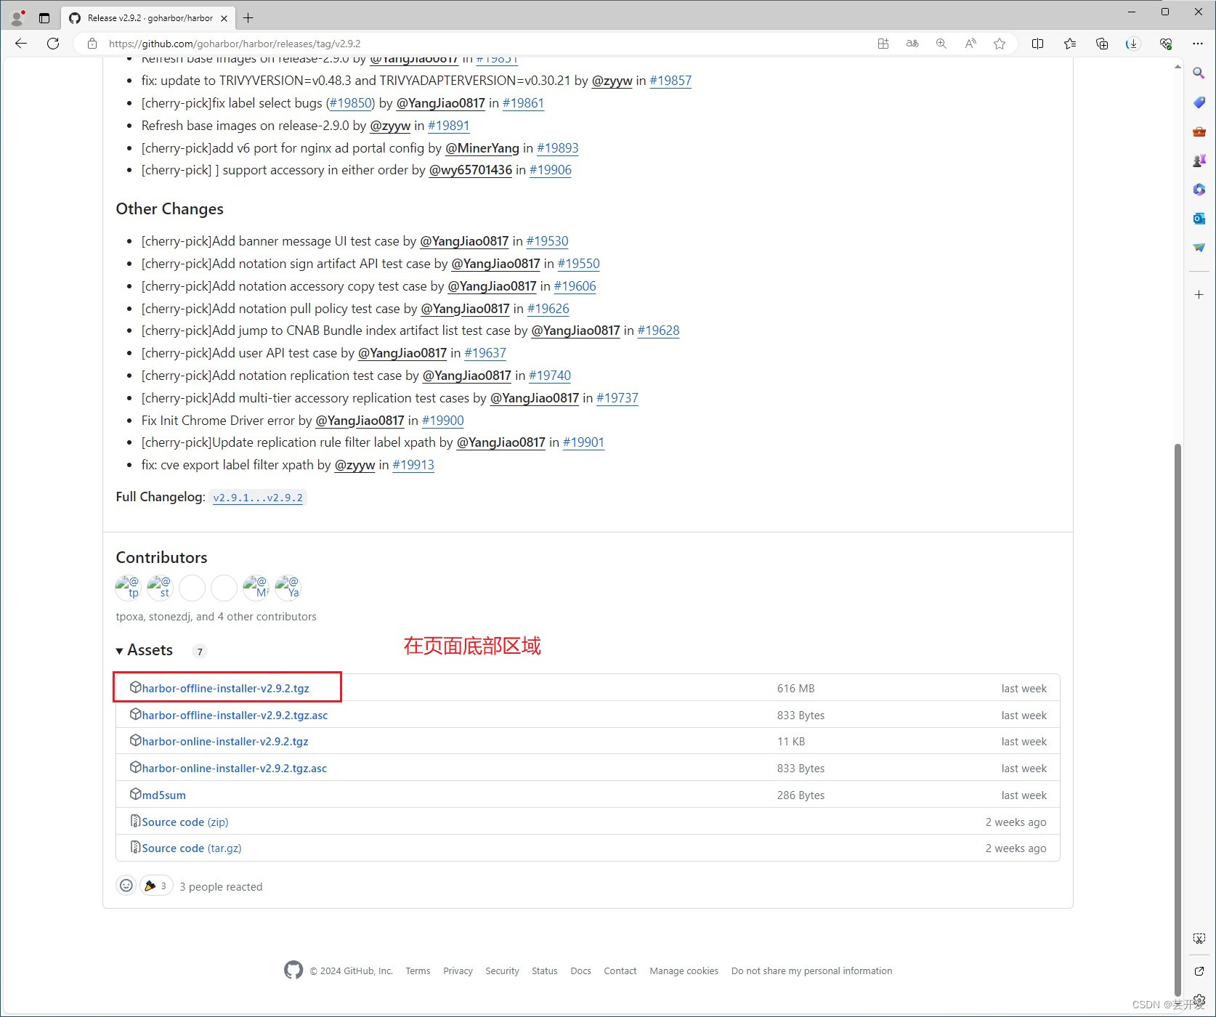
Task: Click Do not share my personal information
Action: 811,971
